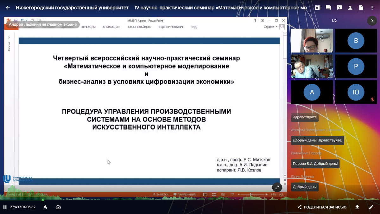The height and width of the screenshot is (214, 380).
Task: Toggle fullscreen for the shared screen
Action: pos(277,187)
